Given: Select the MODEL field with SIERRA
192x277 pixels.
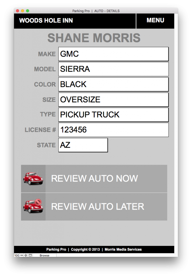Looking at the screenshot, I should point(113,69).
